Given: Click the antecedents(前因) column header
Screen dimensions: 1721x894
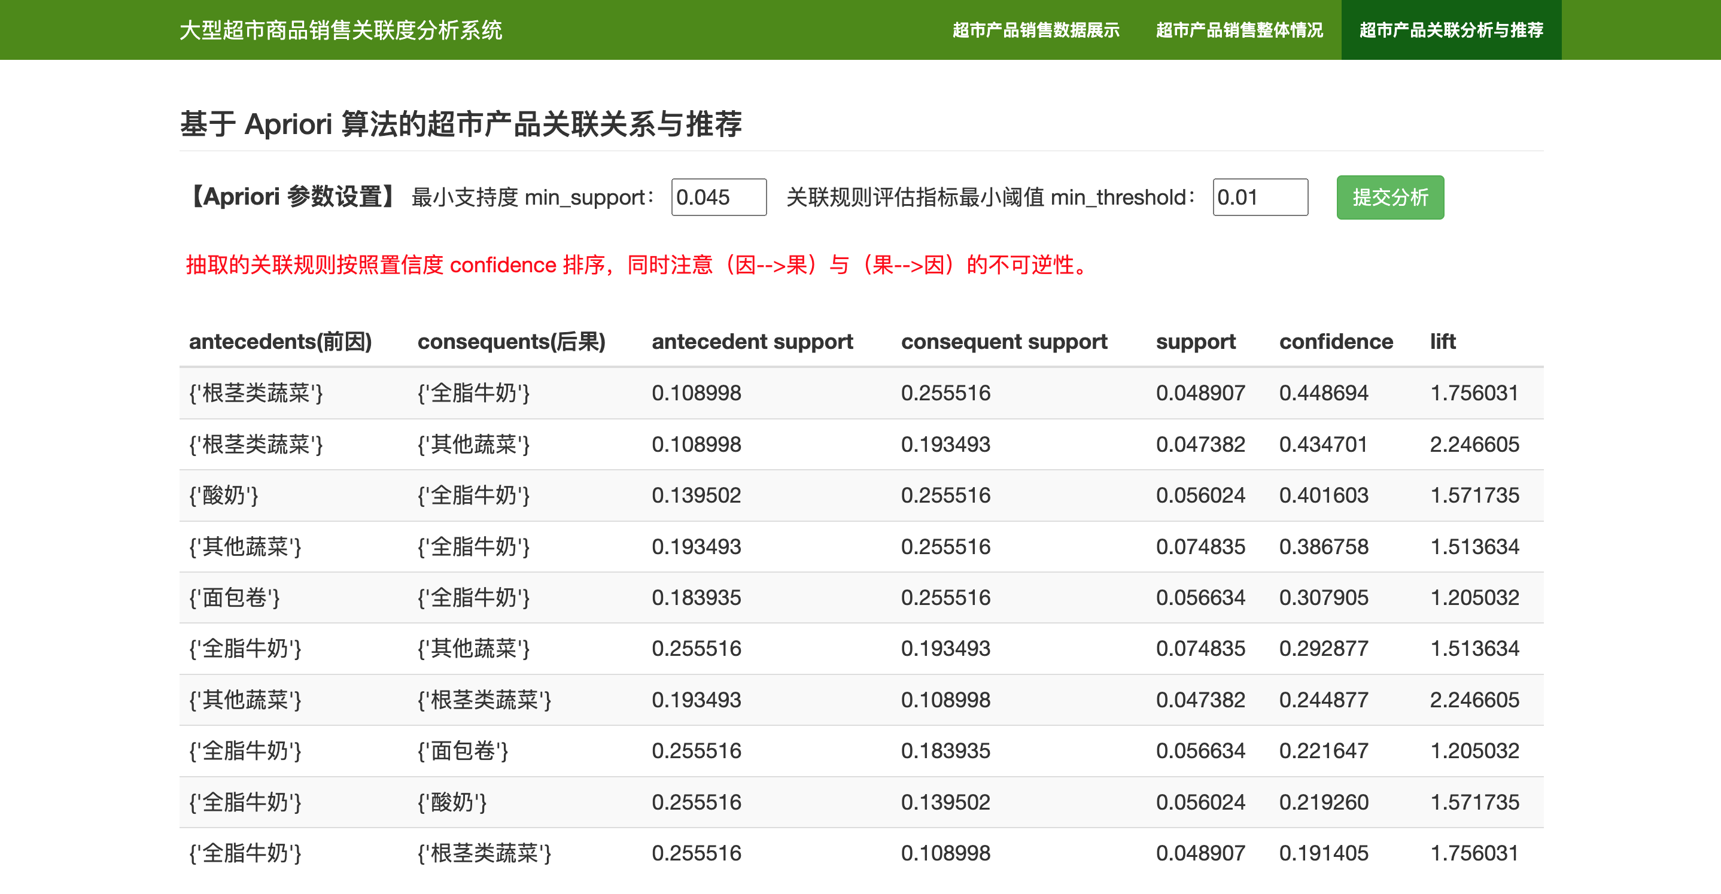Looking at the screenshot, I should click(x=281, y=342).
